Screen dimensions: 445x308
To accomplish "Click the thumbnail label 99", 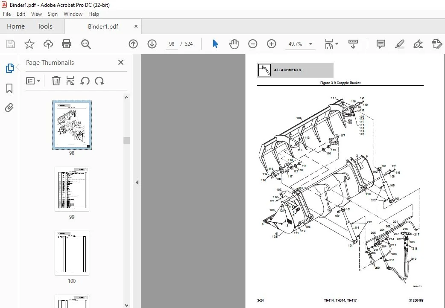I will [72, 217].
